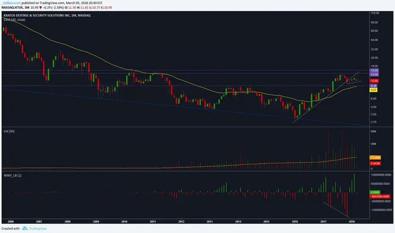395x233 pixels.
Task: Click the Created with footer text
Action: [10, 228]
